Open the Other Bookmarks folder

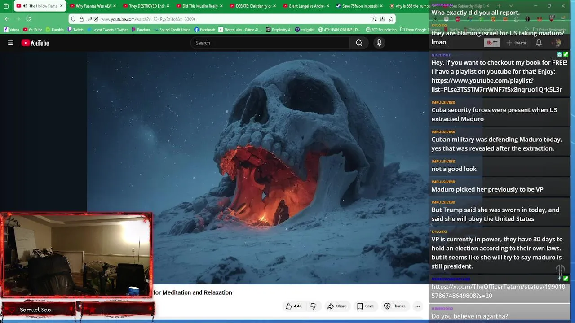[x=550, y=30]
